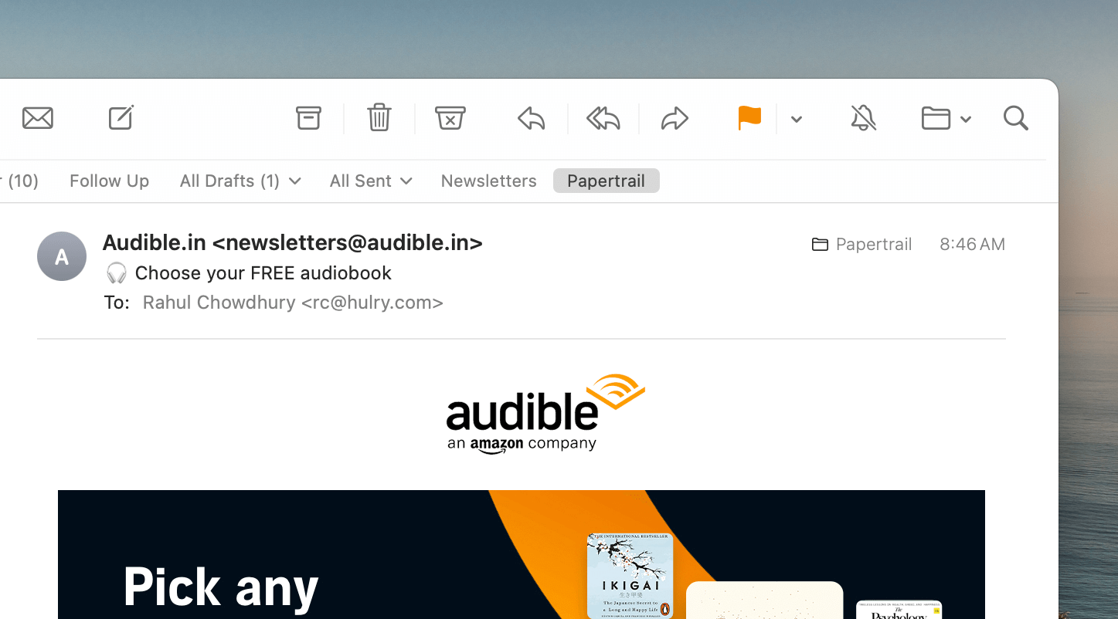Open the search magnifier icon
This screenshot has height=619, width=1118.
click(x=1016, y=118)
